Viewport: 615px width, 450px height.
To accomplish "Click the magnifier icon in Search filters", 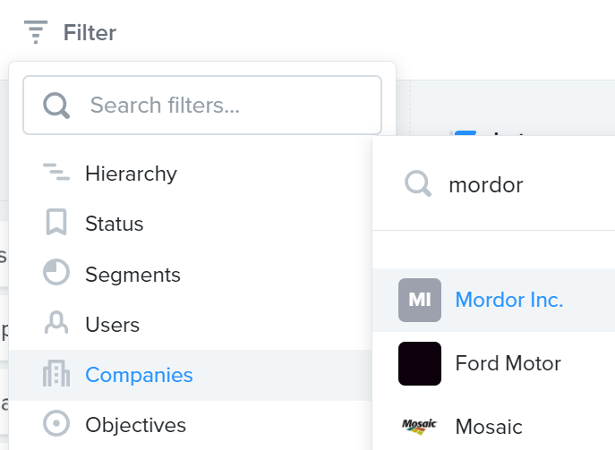I will pyautogui.click(x=56, y=105).
